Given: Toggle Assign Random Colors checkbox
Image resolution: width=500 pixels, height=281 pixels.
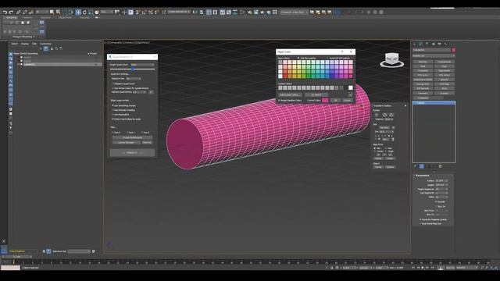Looking at the screenshot, I should (279, 101).
